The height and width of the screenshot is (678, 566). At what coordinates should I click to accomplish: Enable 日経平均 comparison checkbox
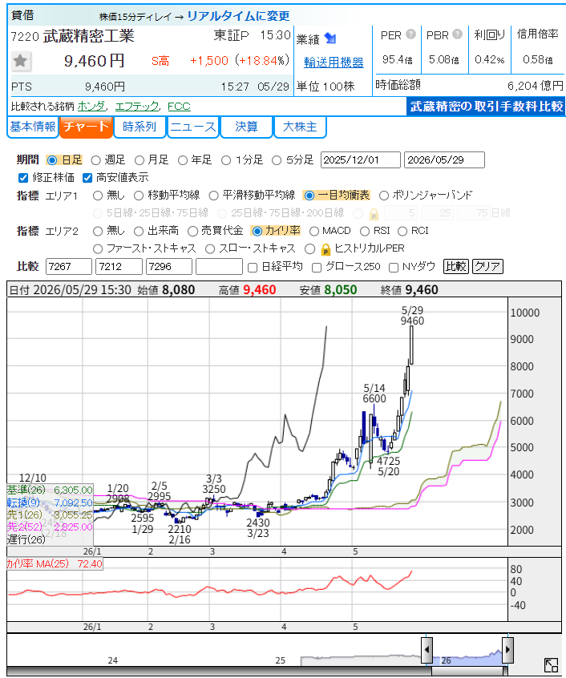coord(253,268)
